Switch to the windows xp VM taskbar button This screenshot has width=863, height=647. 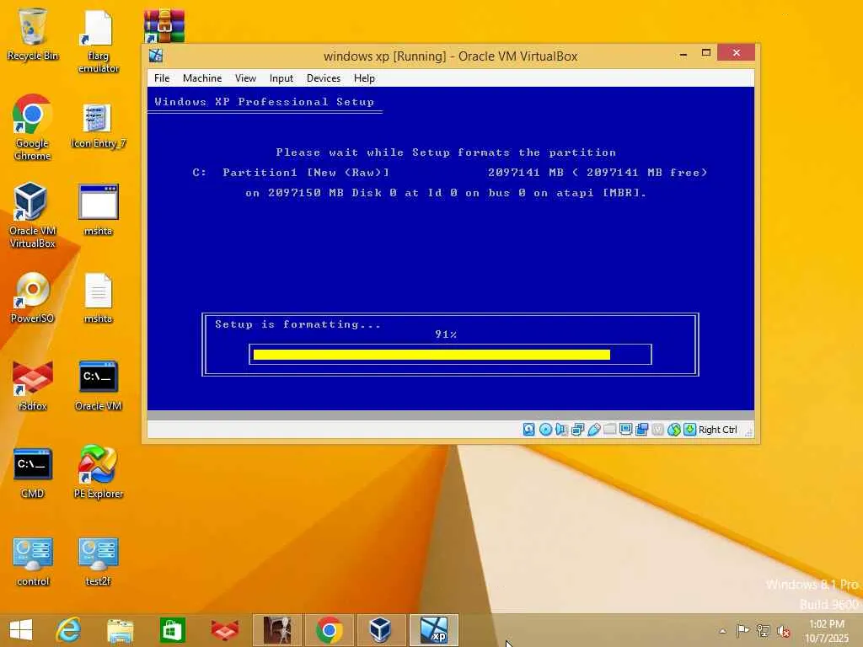(434, 630)
